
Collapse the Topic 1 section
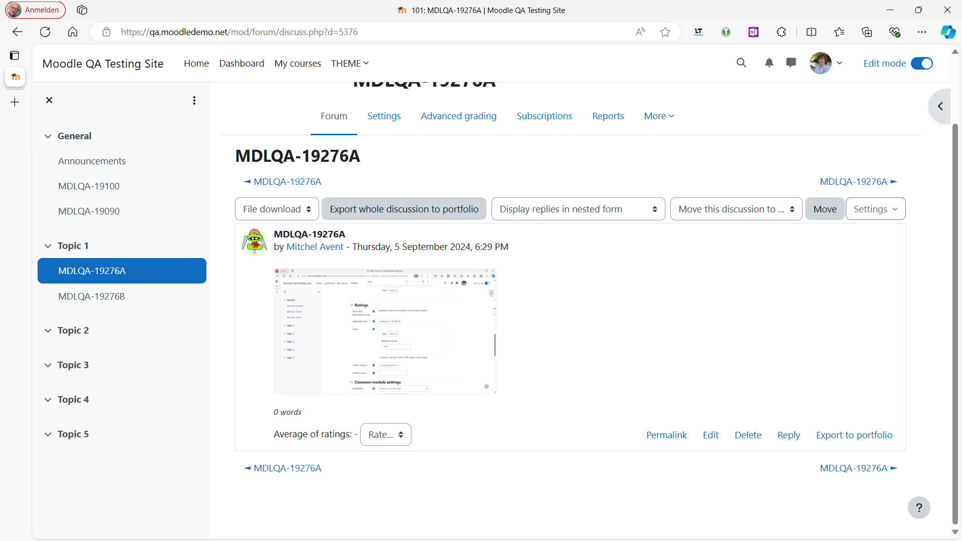48,246
